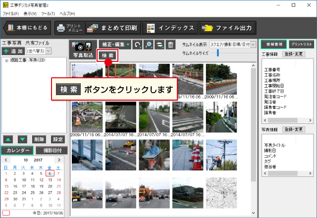317x218 pixels.
Task: Click the rotate photo icon
Action: 137,45
